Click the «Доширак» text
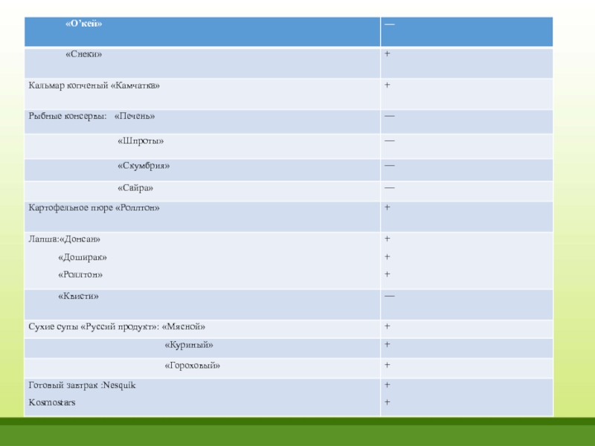 [x=83, y=257]
